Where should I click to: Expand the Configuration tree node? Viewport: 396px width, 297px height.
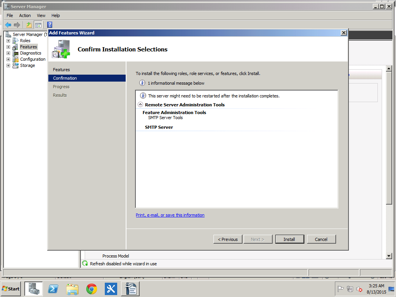[9, 59]
